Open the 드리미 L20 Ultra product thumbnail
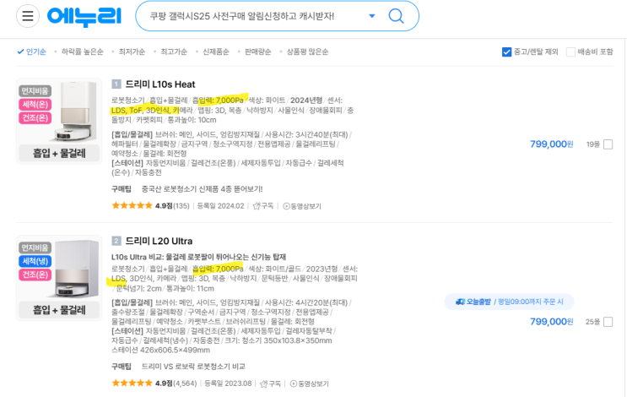 pyautogui.click(x=59, y=279)
